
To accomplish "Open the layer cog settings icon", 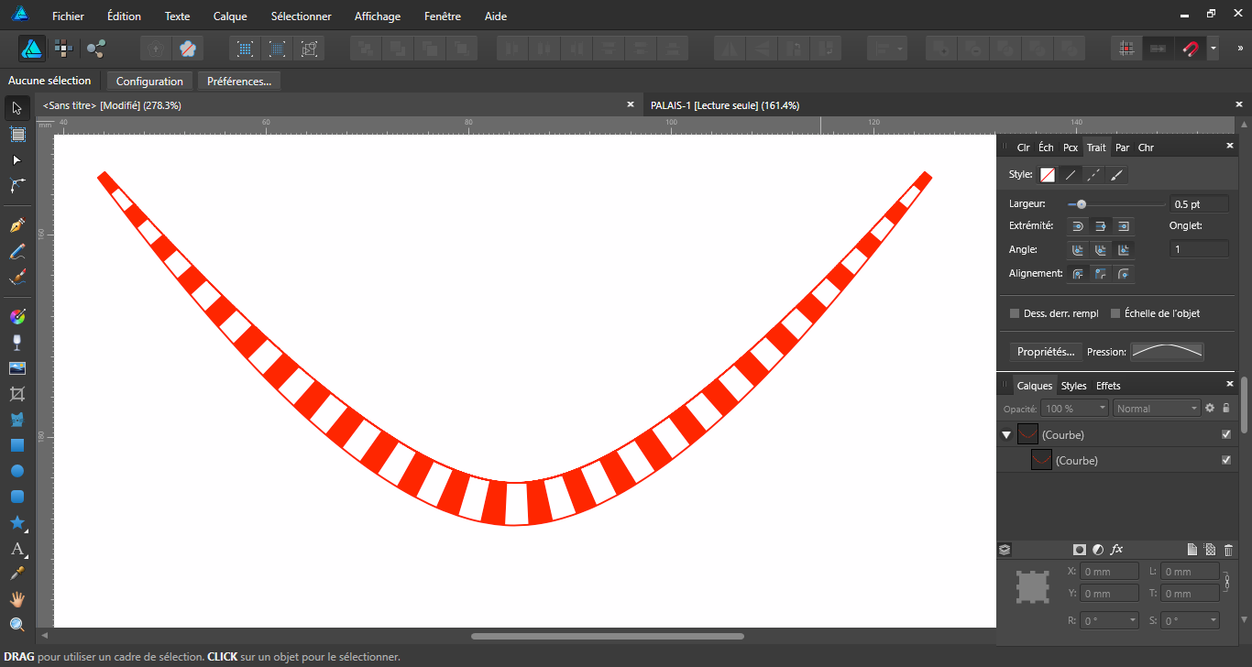I will (x=1210, y=408).
